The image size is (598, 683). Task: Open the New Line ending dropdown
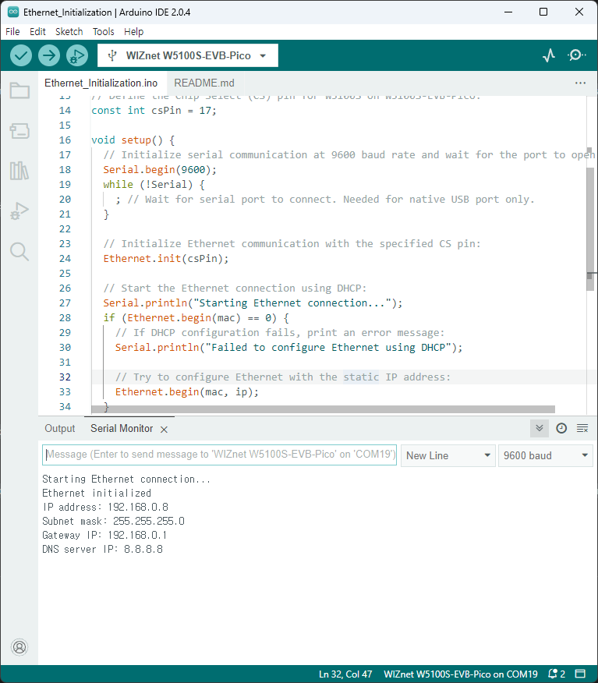point(448,455)
